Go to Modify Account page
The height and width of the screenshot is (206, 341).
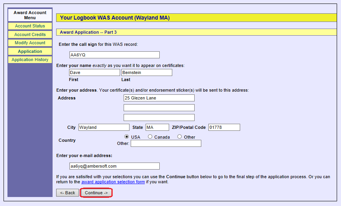[30, 43]
